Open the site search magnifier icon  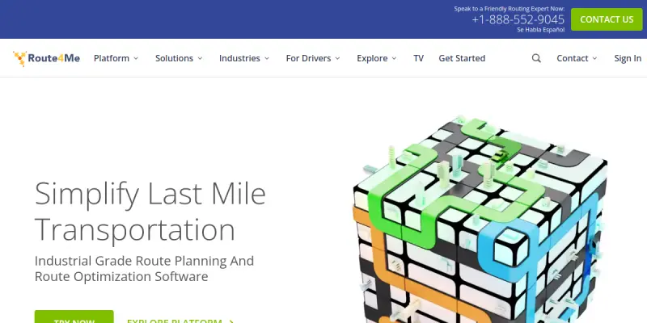point(536,58)
